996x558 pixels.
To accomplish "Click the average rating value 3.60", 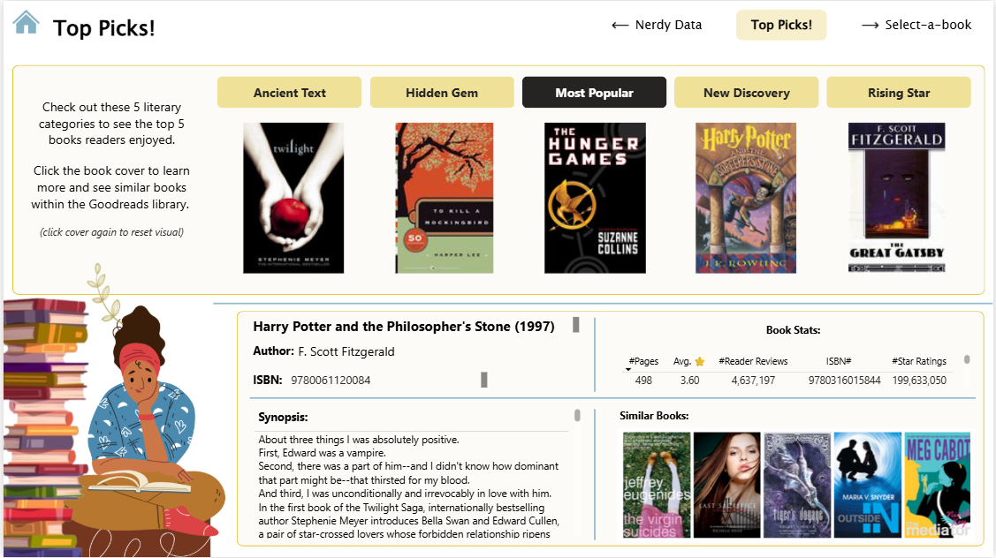I will 690,381.
